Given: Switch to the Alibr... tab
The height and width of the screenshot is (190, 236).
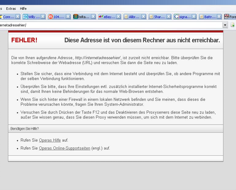Looking at the screenshot, I should (x=134, y=17).
